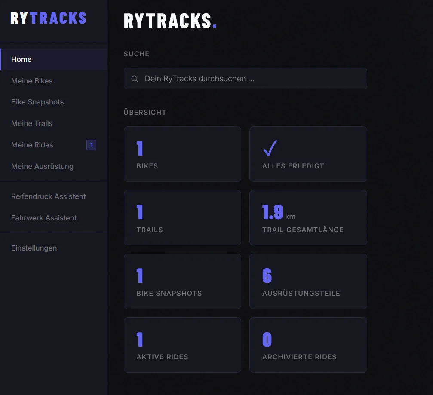
Task: Click the search magnifier icon
Action: (135, 79)
